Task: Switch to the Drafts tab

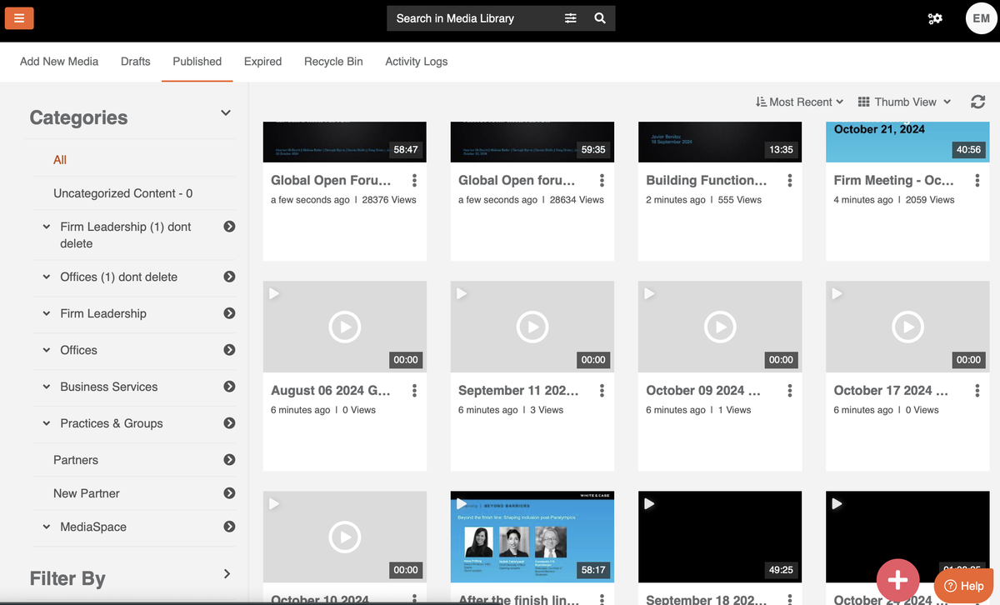Action: click(x=136, y=62)
